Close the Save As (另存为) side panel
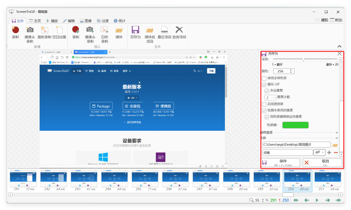Viewport: 351px width, 210px height. click(x=339, y=54)
